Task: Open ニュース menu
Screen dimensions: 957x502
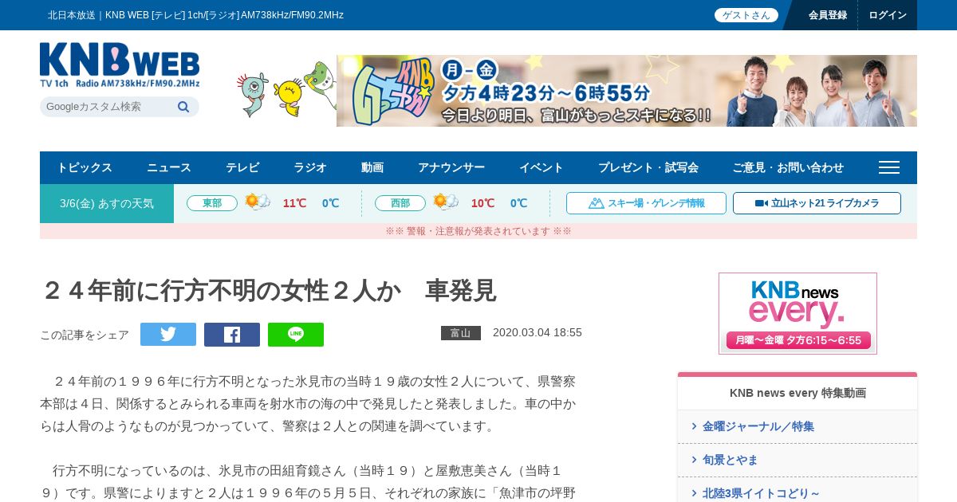Action: 169,167
